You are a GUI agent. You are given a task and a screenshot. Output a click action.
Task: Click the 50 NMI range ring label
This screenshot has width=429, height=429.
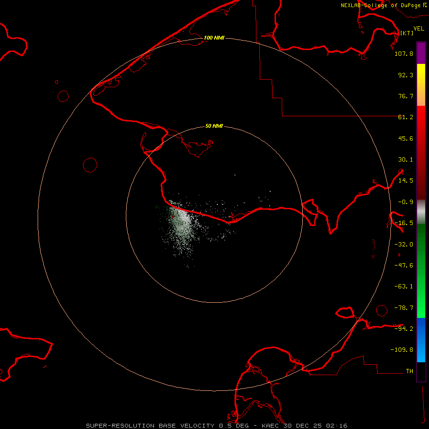coord(214,126)
